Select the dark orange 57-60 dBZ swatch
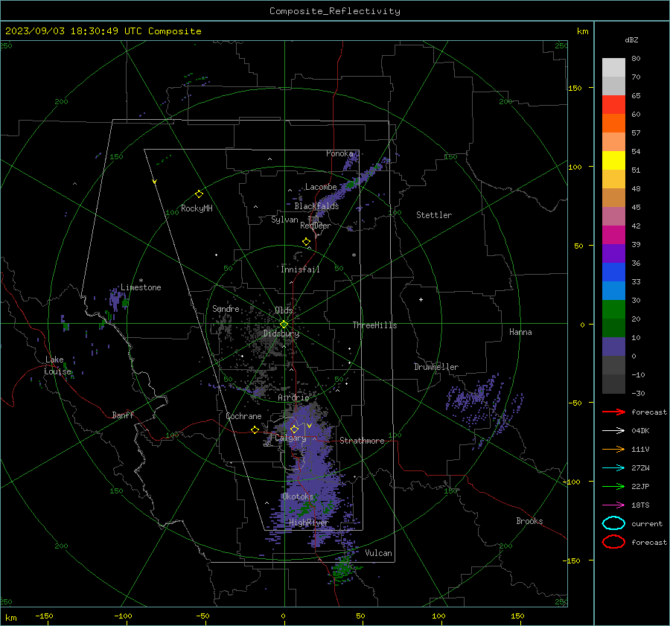The image size is (670, 626). (613, 124)
